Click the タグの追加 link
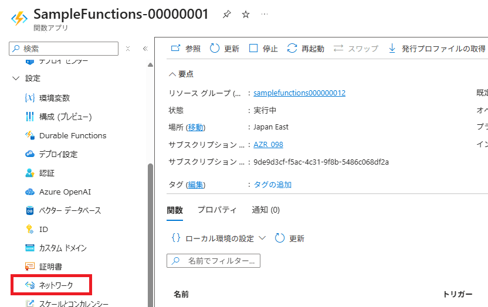Image resolution: width=488 pixels, height=307 pixels. [272, 185]
